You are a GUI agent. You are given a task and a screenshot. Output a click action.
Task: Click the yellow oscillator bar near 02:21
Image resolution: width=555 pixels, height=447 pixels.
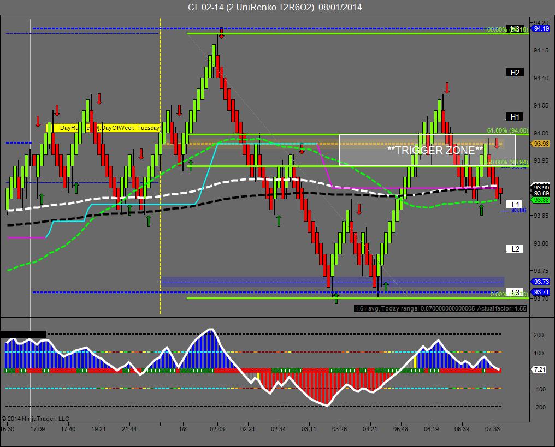point(258,376)
